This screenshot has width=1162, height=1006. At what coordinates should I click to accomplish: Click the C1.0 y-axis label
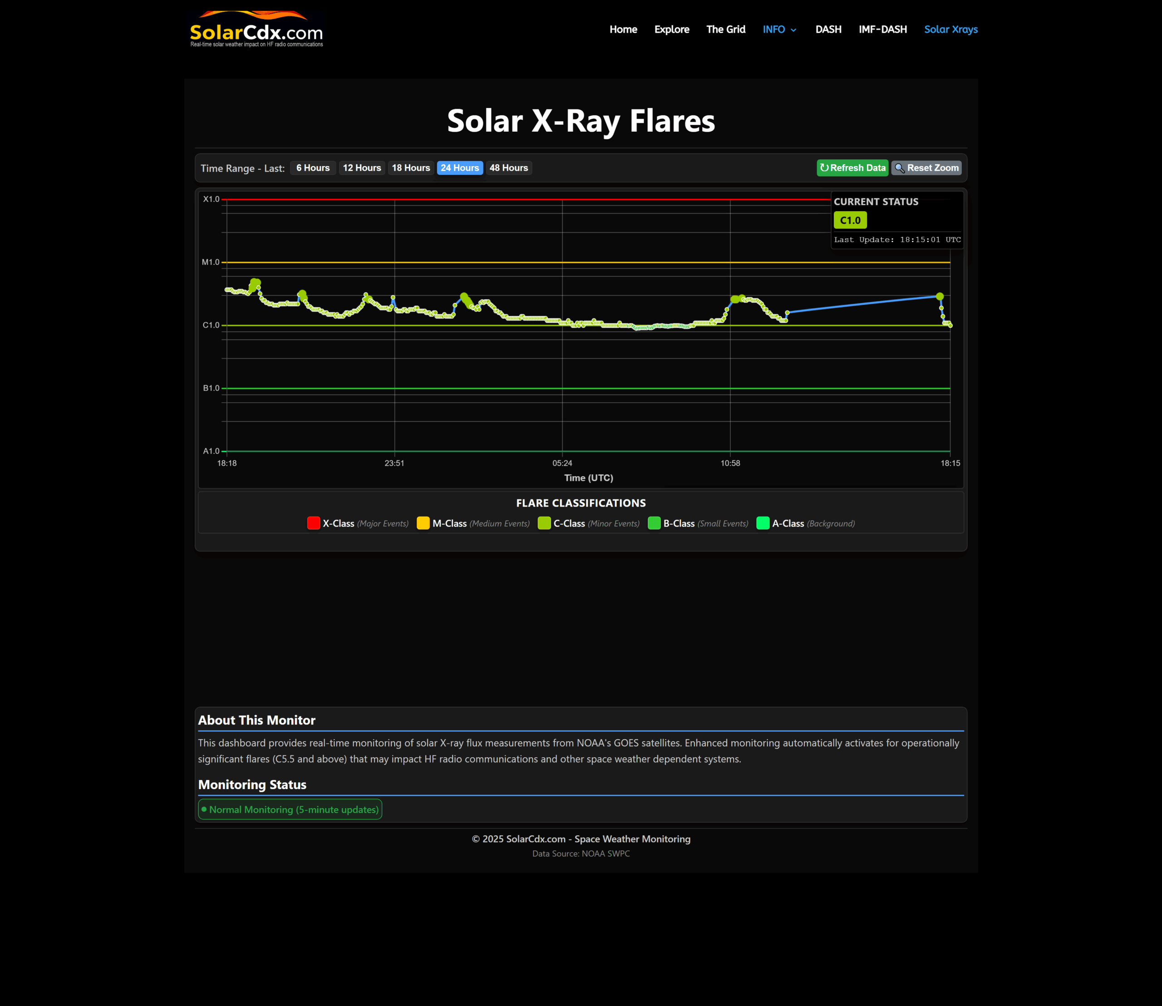click(x=211, y=325)
